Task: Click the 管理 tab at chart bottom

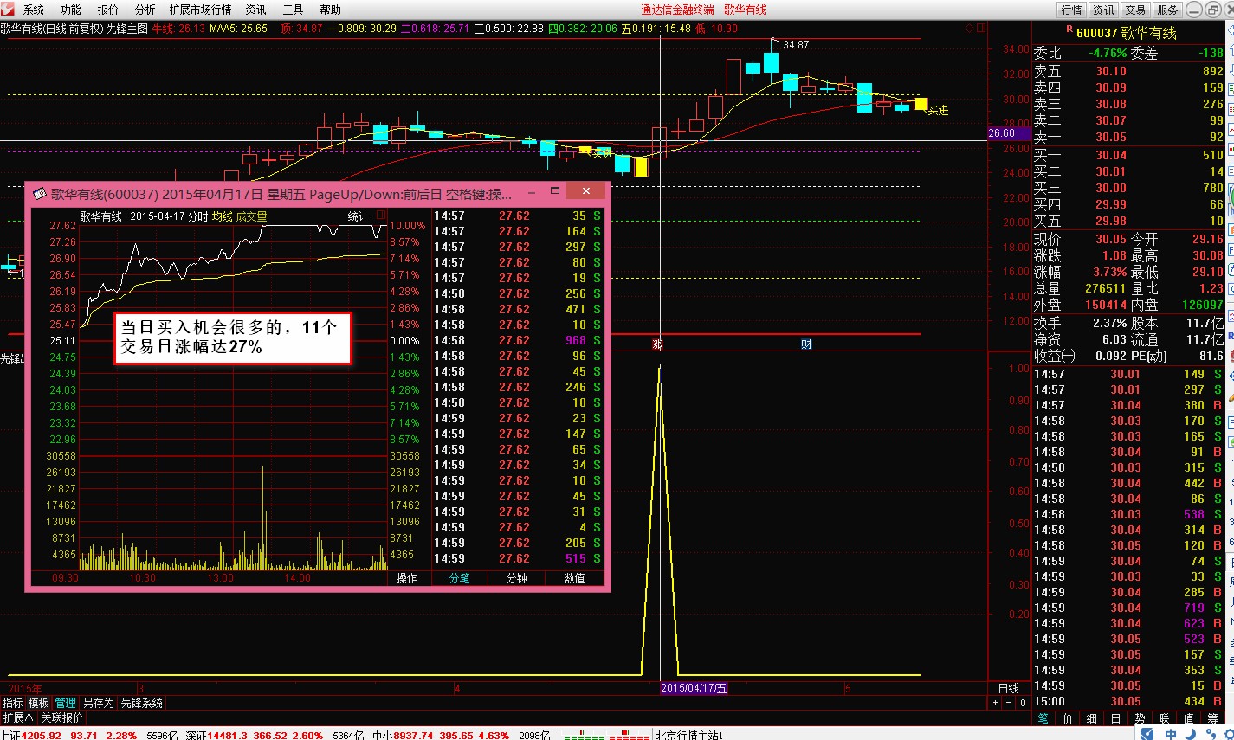Action: 66,703
